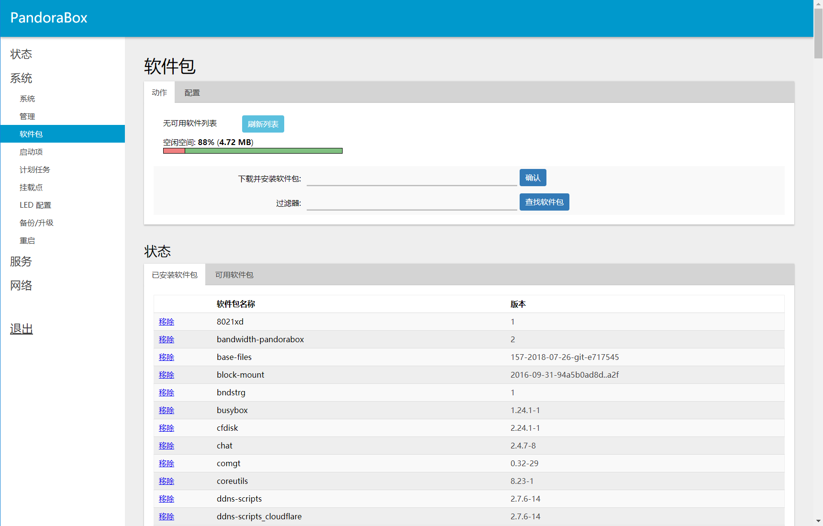Expand the 状态 sidebar menu section
Screen dimensions: 823x526
[21, 54]
